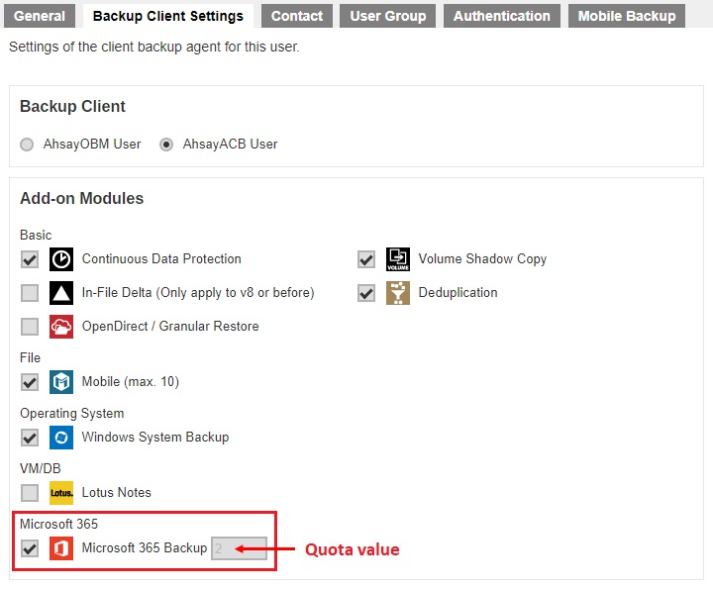Enable the In-File Delta checkbox
713x589 pixels.
pos(30,293)
